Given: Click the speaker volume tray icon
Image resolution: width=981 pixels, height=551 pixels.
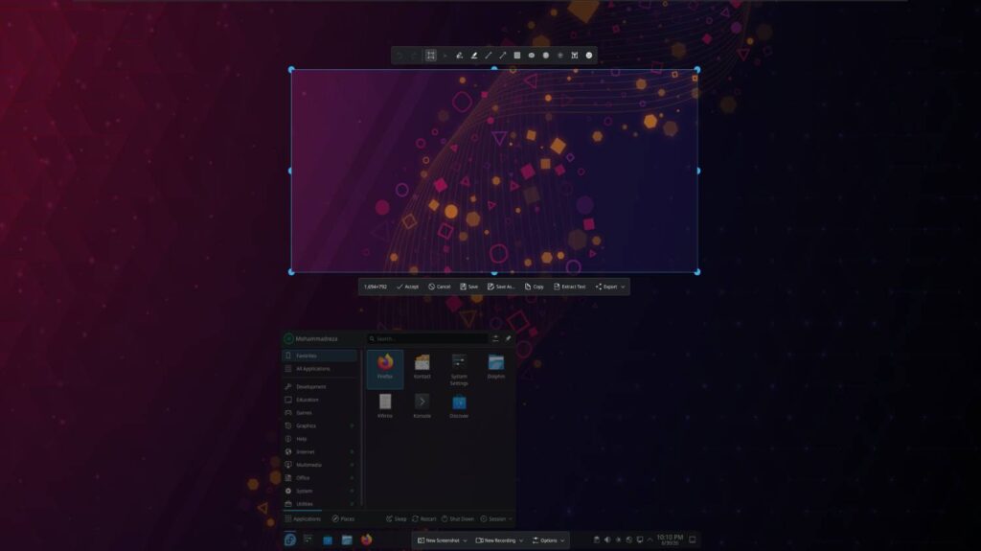Looking at the screenshot, I should pos(606,540).
